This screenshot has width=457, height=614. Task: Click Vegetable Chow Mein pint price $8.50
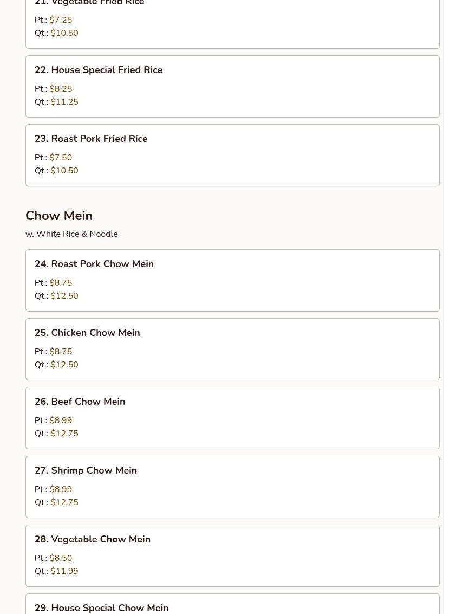(61, 558)
